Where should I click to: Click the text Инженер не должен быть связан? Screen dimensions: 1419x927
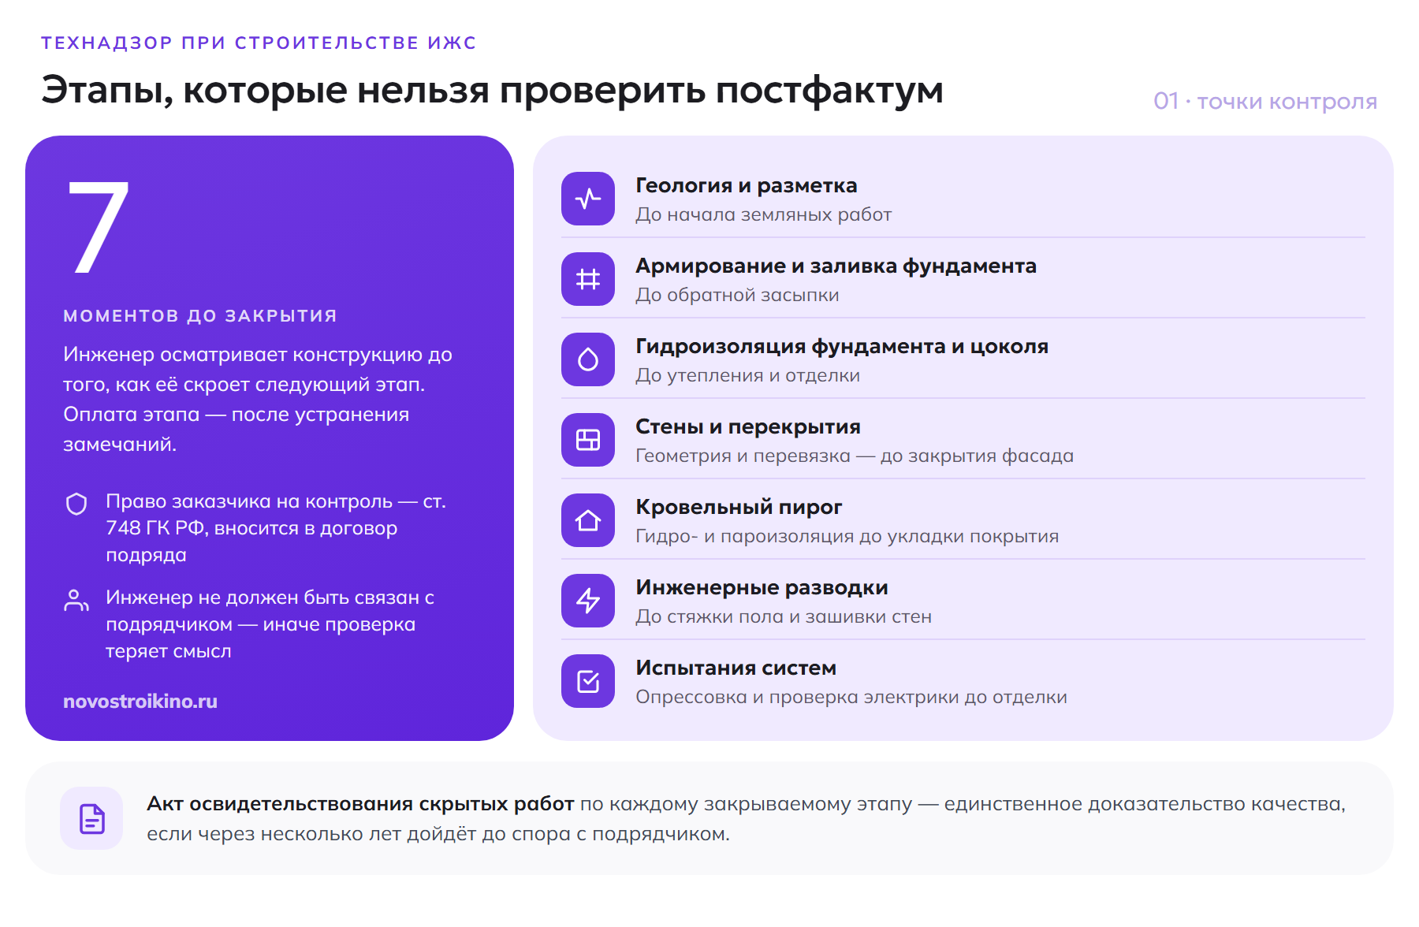[270, 624]
